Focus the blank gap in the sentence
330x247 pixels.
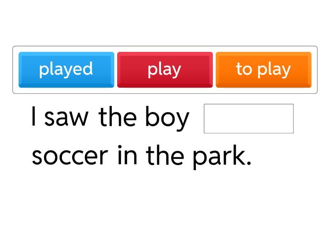pyautogui.click(x=248, y=119)
